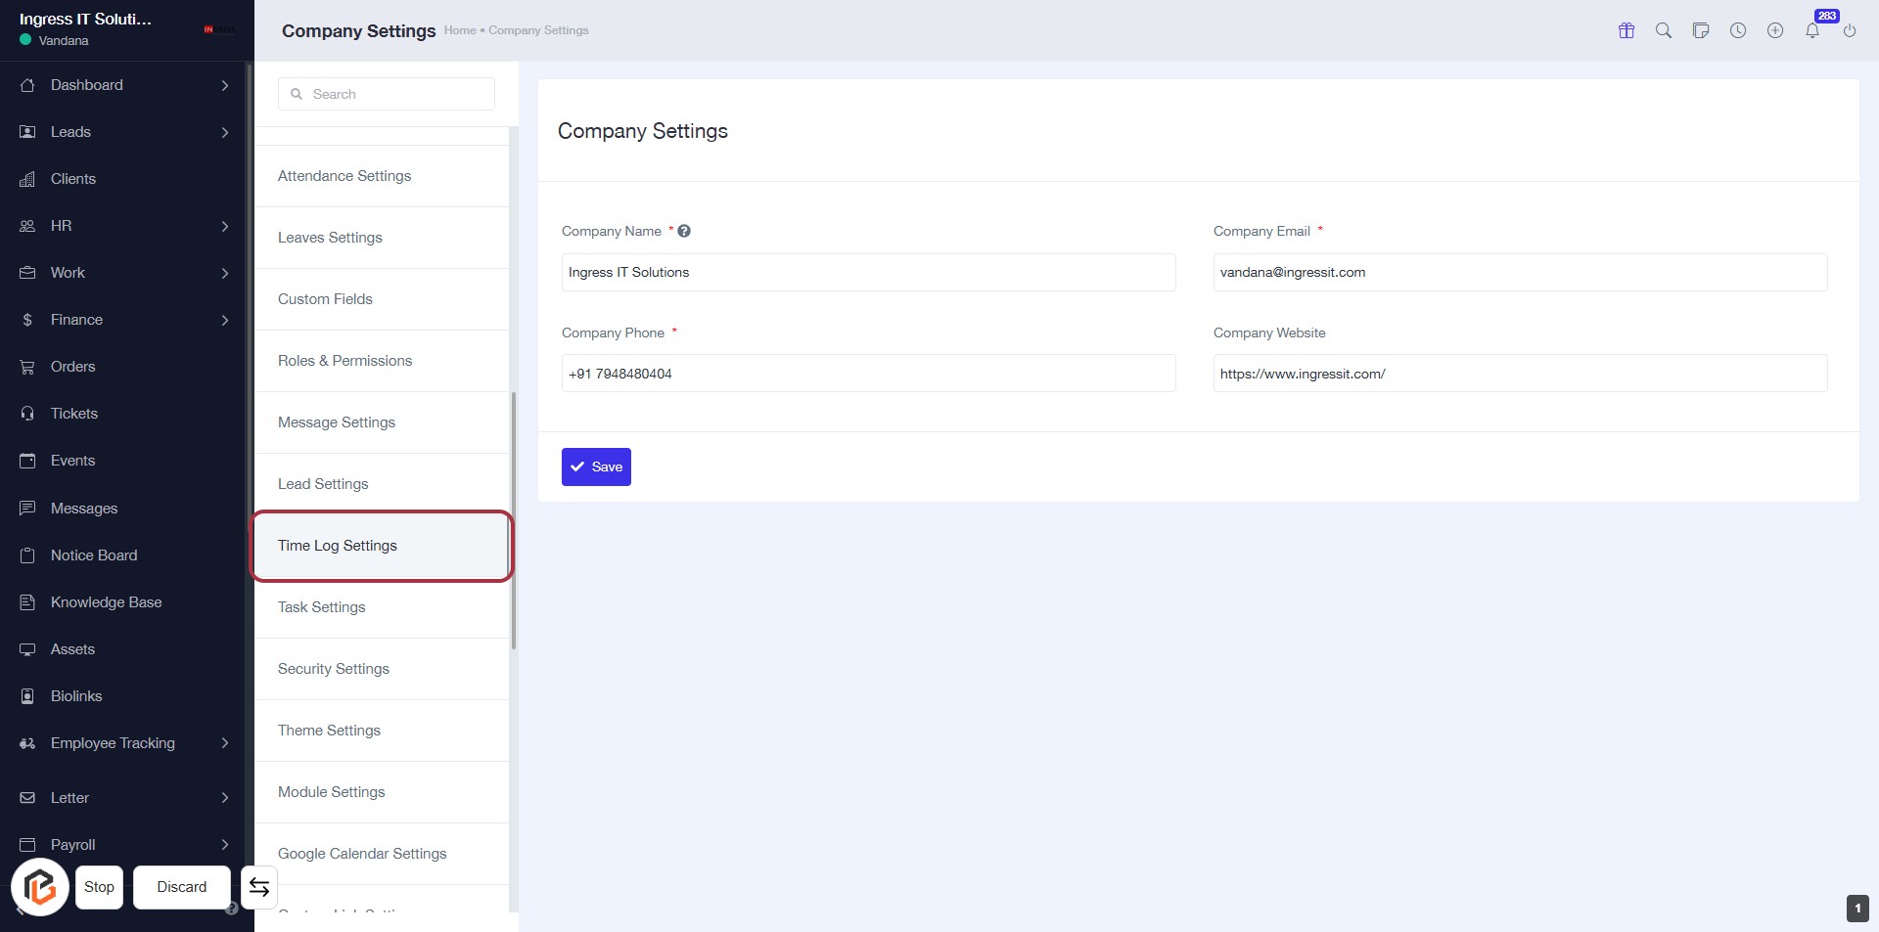Select Roles & Permissions settings

click(x=344, y=361)
